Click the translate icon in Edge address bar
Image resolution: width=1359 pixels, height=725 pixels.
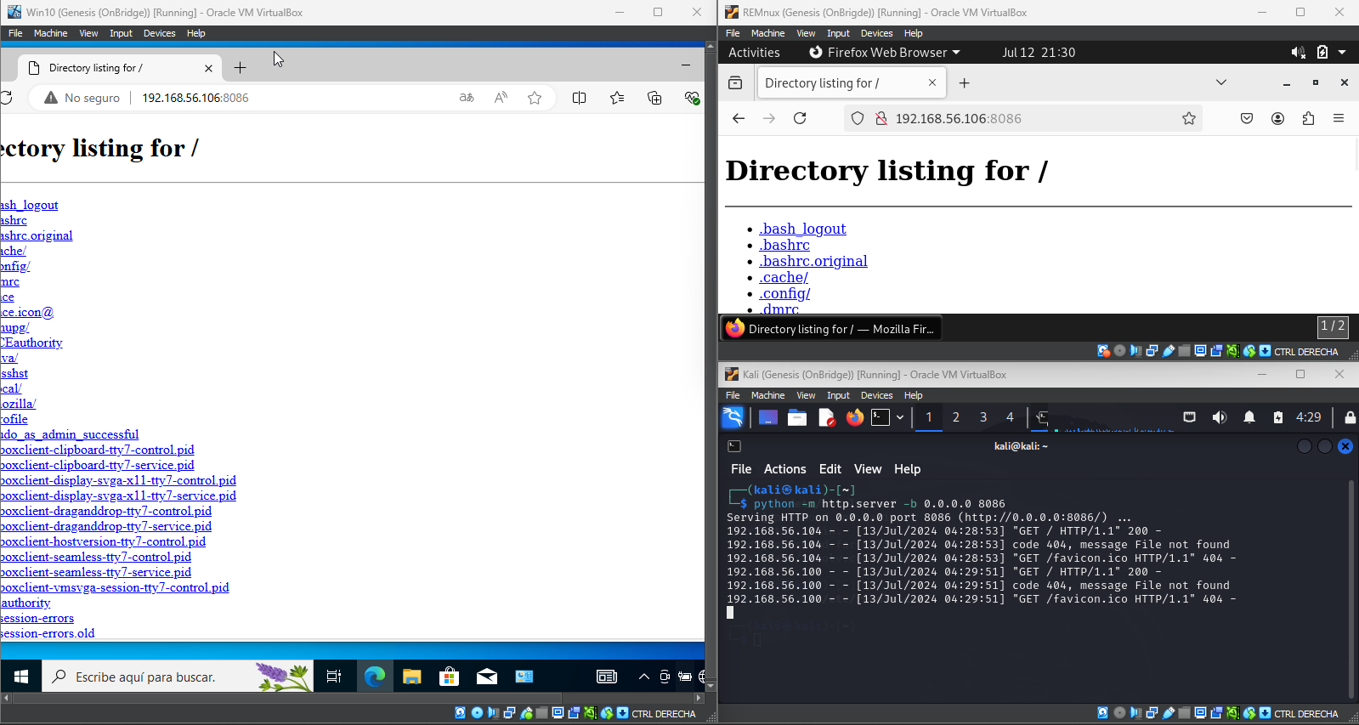[x=467, y=98]
